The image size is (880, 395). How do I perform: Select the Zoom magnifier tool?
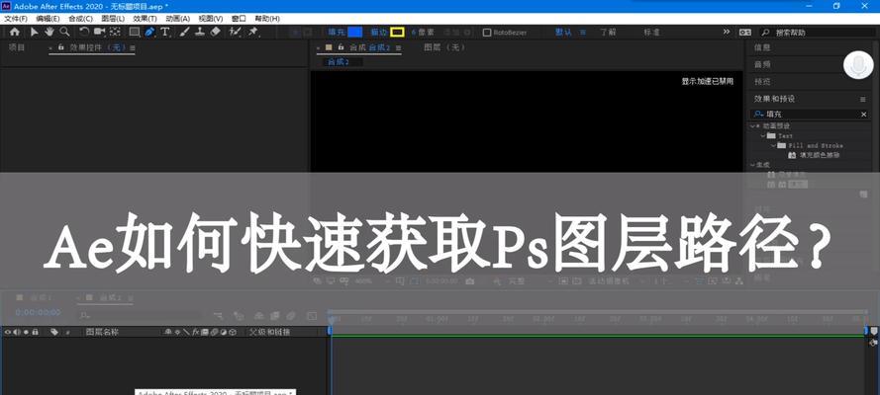click(64, 32)
